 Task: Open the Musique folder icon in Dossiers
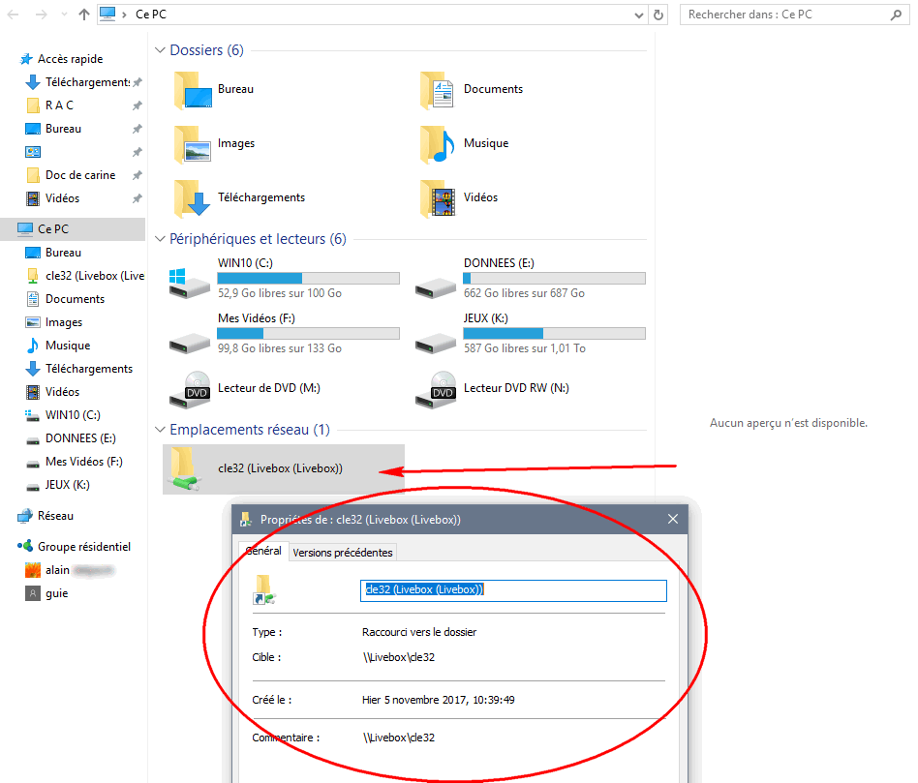pyautogui.click(x=438, y=144)
